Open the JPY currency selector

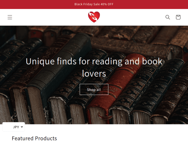click(14, 127)
